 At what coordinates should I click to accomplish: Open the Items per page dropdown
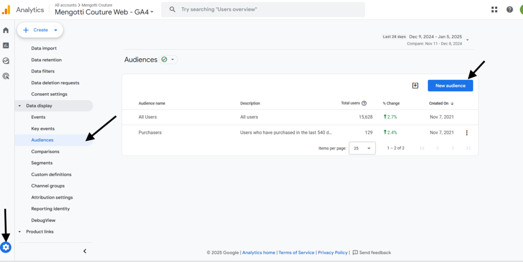pos(362,148)
